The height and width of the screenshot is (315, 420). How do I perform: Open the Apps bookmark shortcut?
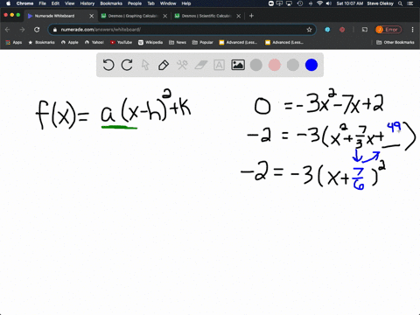(14, 42)
